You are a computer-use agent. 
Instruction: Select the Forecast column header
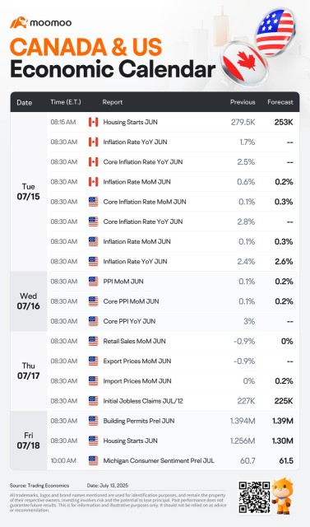tap(280, 102)
